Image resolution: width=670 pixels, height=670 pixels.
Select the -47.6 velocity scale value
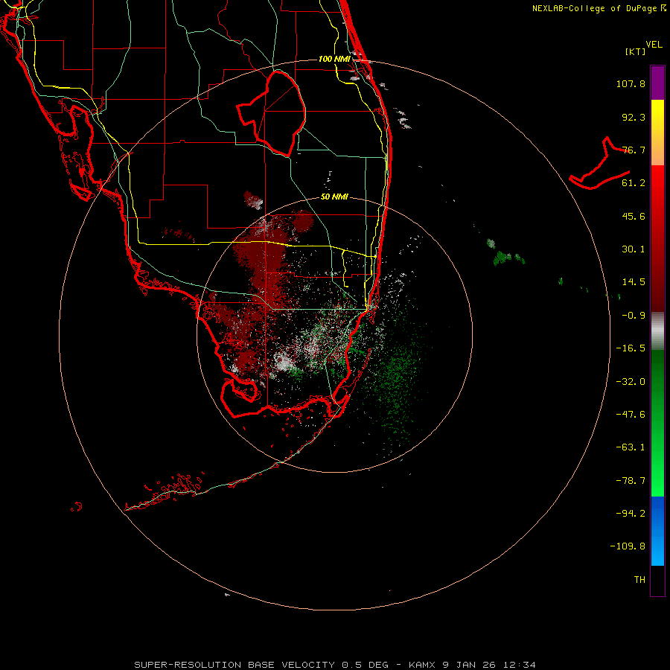tap(631, 415)
